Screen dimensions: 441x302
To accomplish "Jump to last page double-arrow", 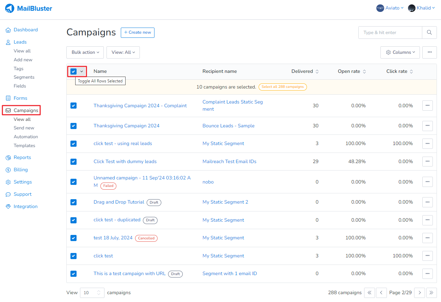I will 431,292.
